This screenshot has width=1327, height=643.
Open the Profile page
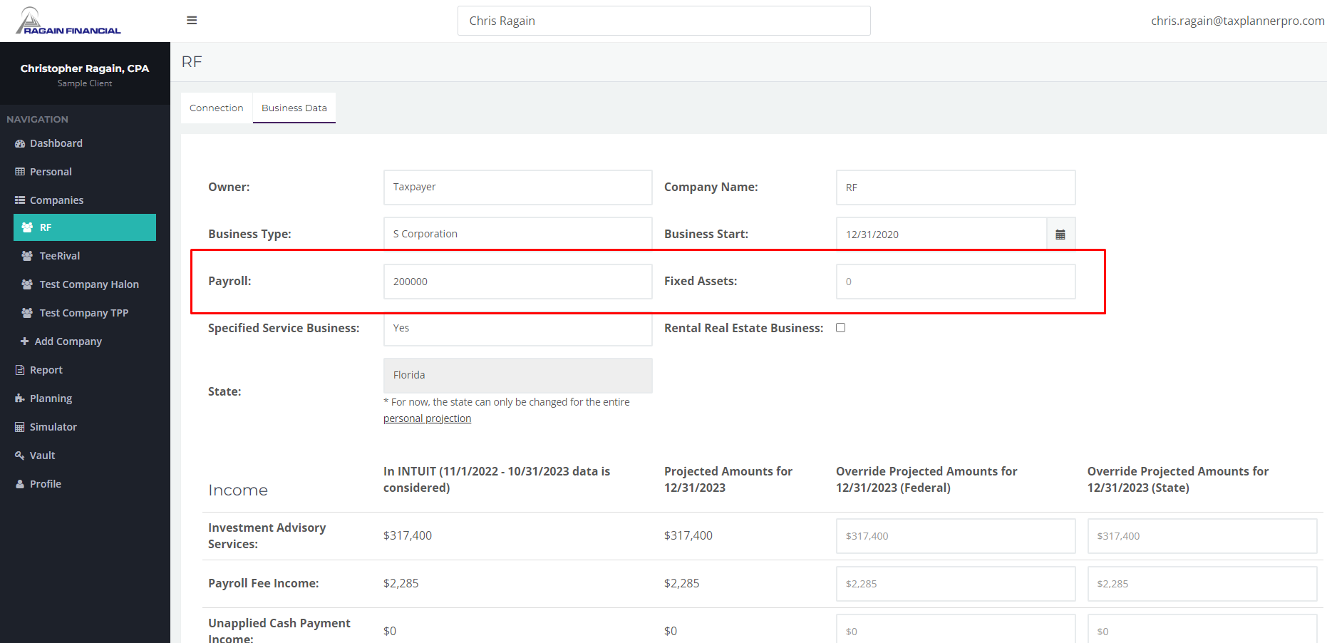click(x=46, y=484)
